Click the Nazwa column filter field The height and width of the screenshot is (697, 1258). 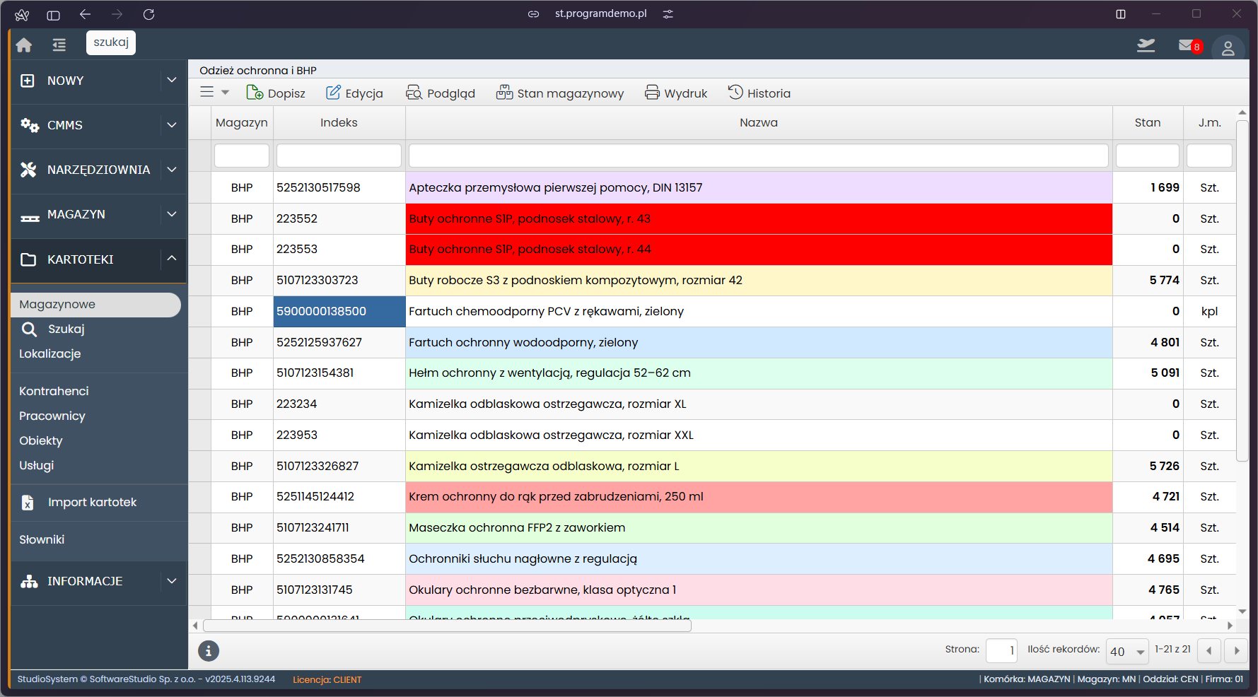point(758,156)
